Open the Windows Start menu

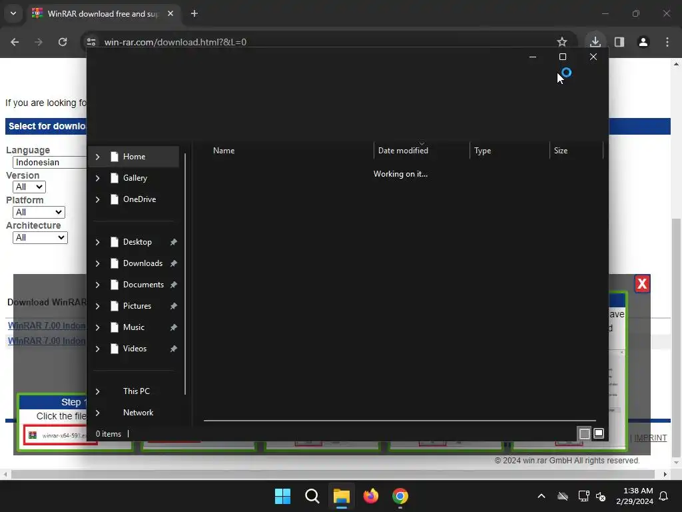[282, 496]
